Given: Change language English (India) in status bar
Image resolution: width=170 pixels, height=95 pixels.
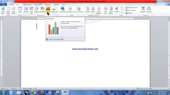Looking at the screenshot, I should (27, 89).
